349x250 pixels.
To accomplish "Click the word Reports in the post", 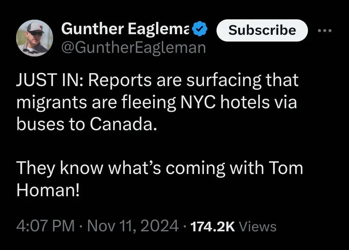I will coord(119,81).
